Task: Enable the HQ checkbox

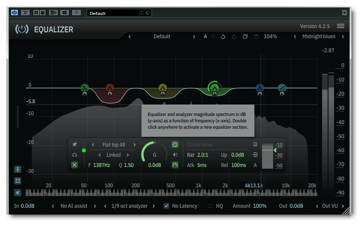Action: click(210, 206)
